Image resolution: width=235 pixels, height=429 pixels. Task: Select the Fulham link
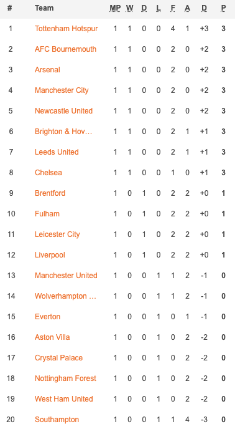point(47,214)
